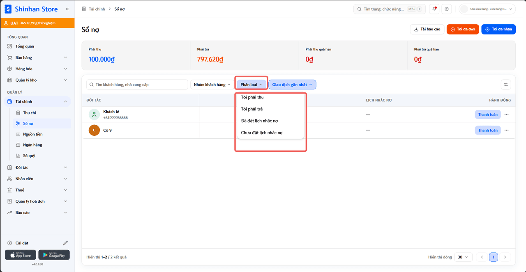
Task: Open the table column settings filter icon
Action: (506, 85)
